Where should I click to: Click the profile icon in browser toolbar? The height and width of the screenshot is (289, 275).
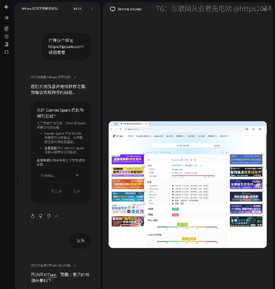(260, 129)
